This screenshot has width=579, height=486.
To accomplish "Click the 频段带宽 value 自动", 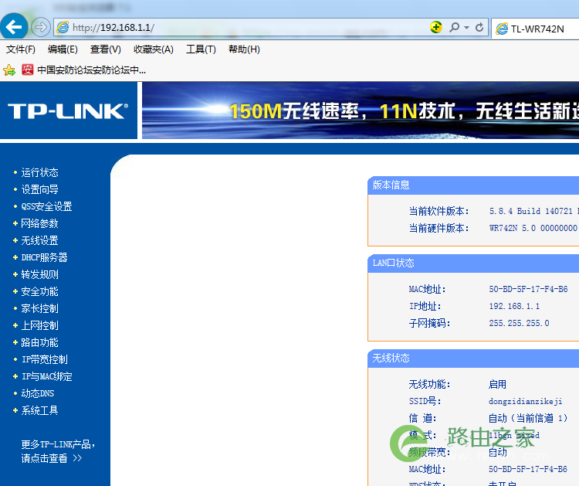I will pos(497,452).
